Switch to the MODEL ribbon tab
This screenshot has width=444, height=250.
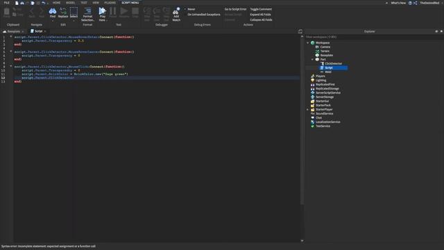click(71, 3)
